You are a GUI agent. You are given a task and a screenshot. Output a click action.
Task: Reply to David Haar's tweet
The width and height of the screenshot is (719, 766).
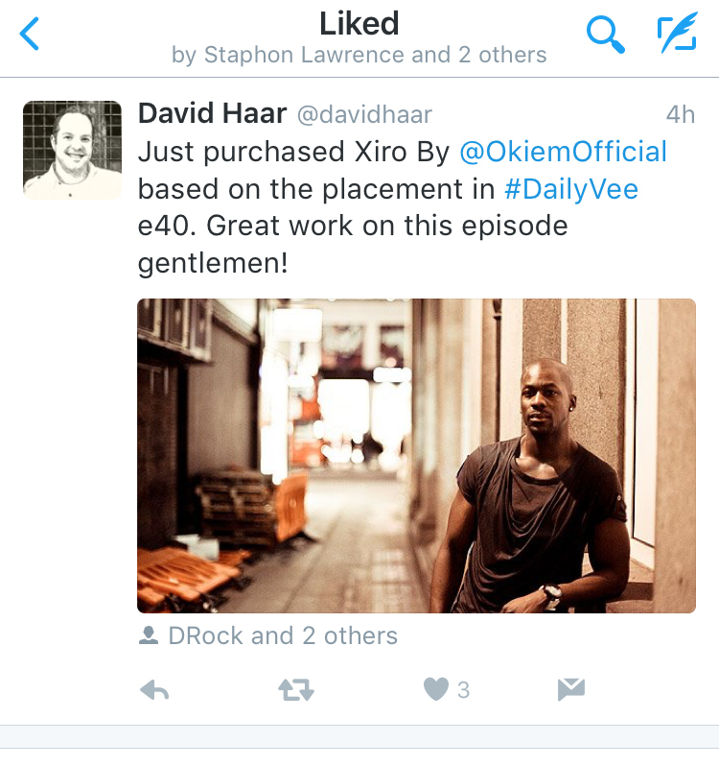pyautogui.click(x=154, y=690)
